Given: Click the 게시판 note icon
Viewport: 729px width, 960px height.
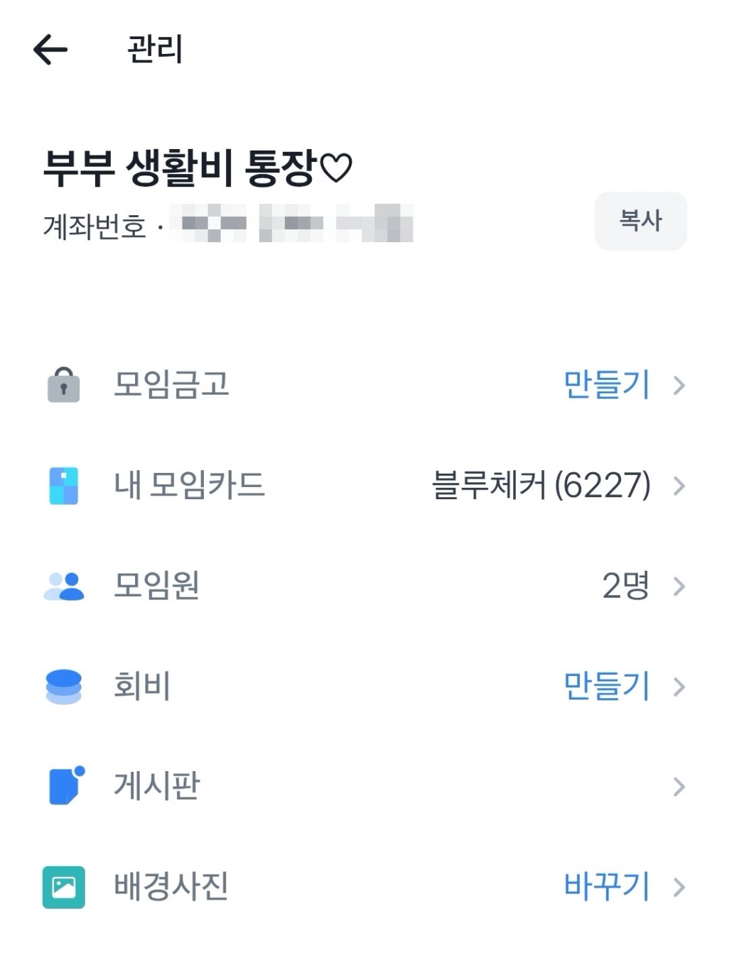Looking at the screenshot, I should pos(65,786).
